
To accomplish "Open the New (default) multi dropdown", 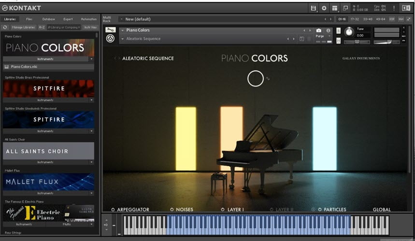I will coord(121,19).
